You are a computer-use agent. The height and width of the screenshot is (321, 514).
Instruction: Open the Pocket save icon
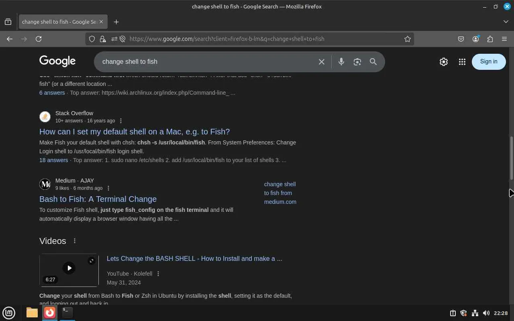[461, 39]
